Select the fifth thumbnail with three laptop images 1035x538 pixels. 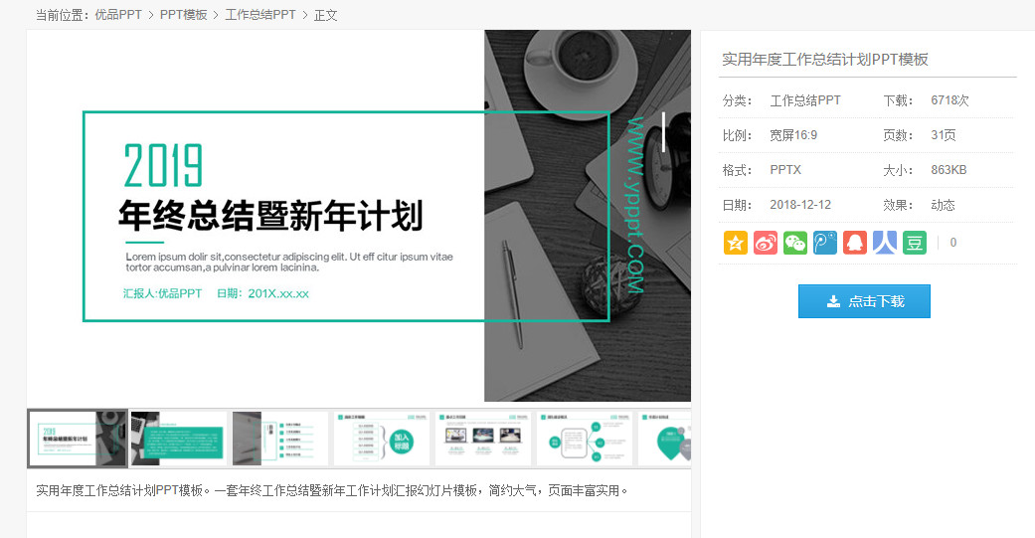pyautogui.click(x=483, y=439)
